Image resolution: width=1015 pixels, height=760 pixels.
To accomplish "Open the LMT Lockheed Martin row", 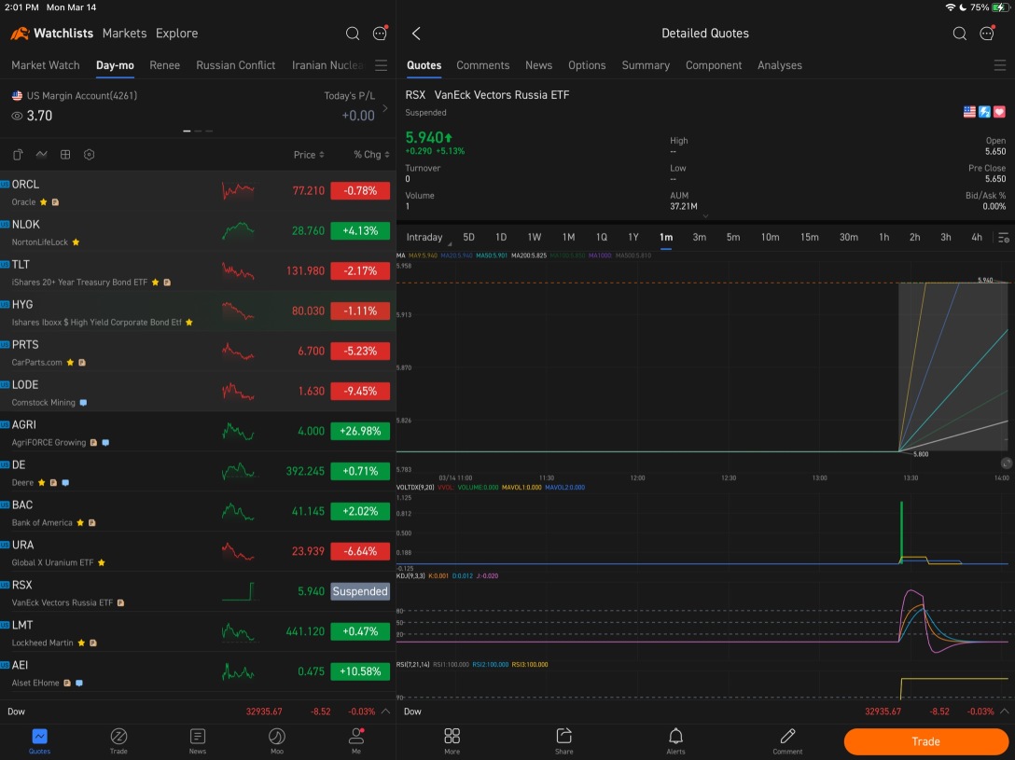I will [198, 632].
